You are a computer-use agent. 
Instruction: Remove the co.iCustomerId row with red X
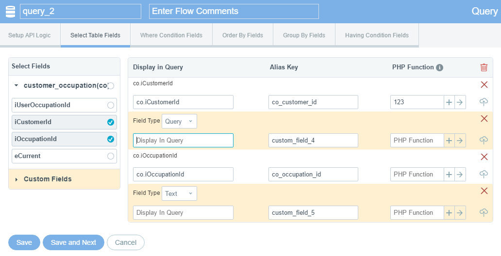[x=484, y=84]
